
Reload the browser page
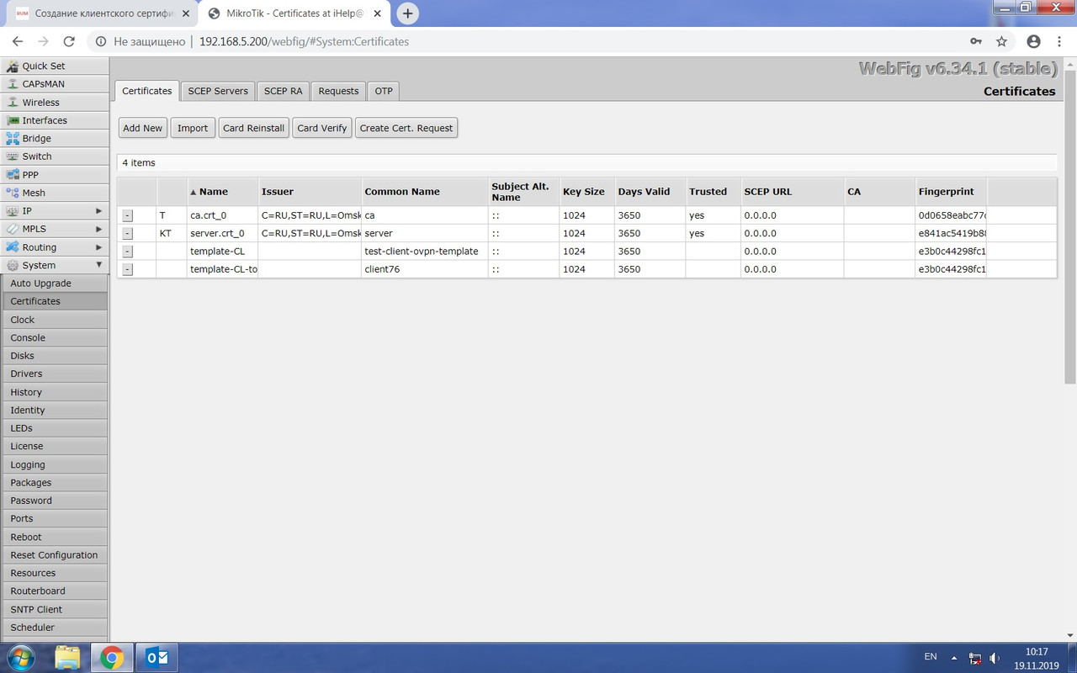coord(70,41)
